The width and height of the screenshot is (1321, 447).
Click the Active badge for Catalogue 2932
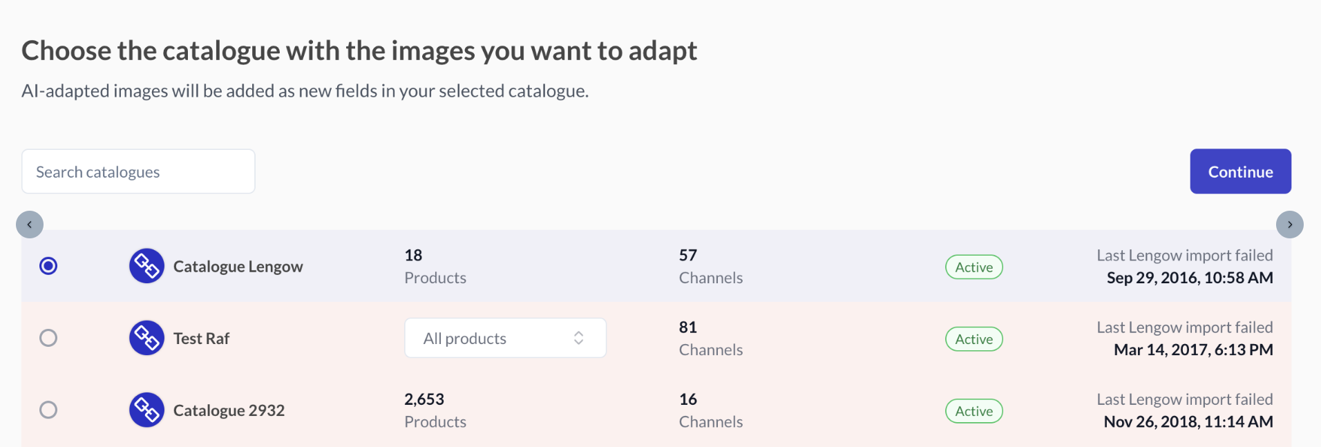(973, 411)
